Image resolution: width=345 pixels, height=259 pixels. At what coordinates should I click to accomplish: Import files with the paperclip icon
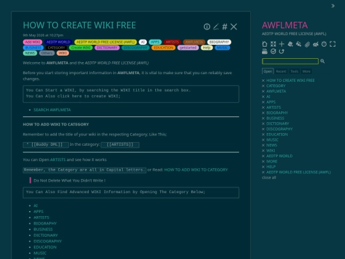coord(307,44)
